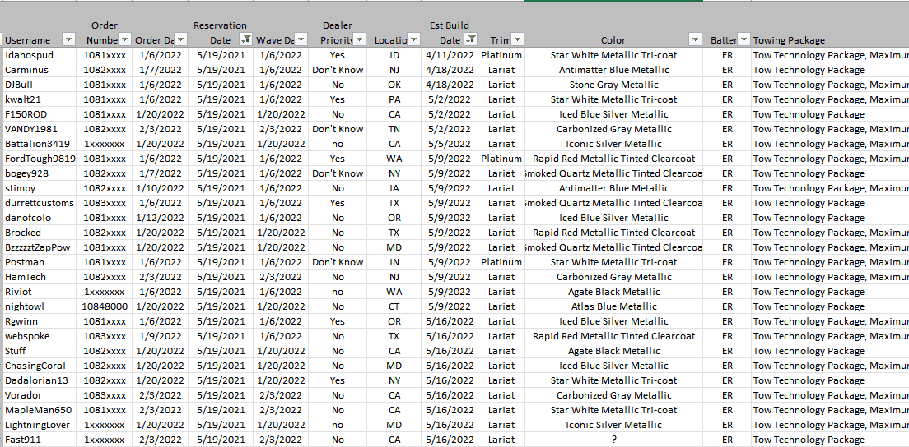Select the FordTough9819 username cell
The height and width of the screenshot is (447, 909).
click(40, 159)
